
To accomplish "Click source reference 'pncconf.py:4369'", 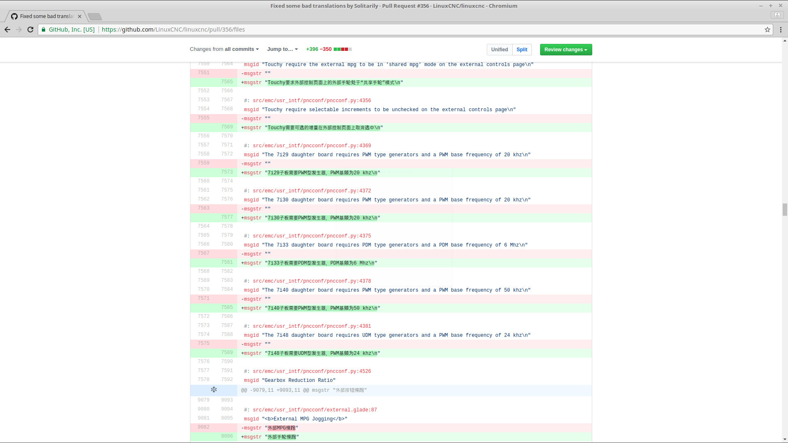I will click(x=312, y=146).
